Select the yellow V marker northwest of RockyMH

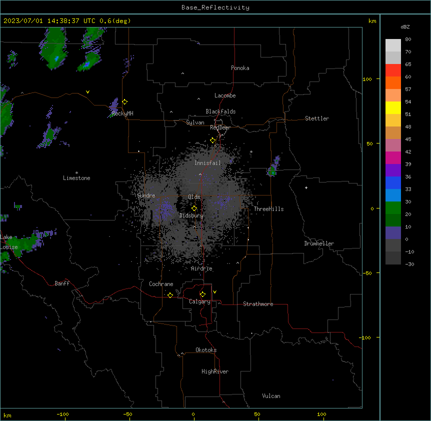click(87, 92)
